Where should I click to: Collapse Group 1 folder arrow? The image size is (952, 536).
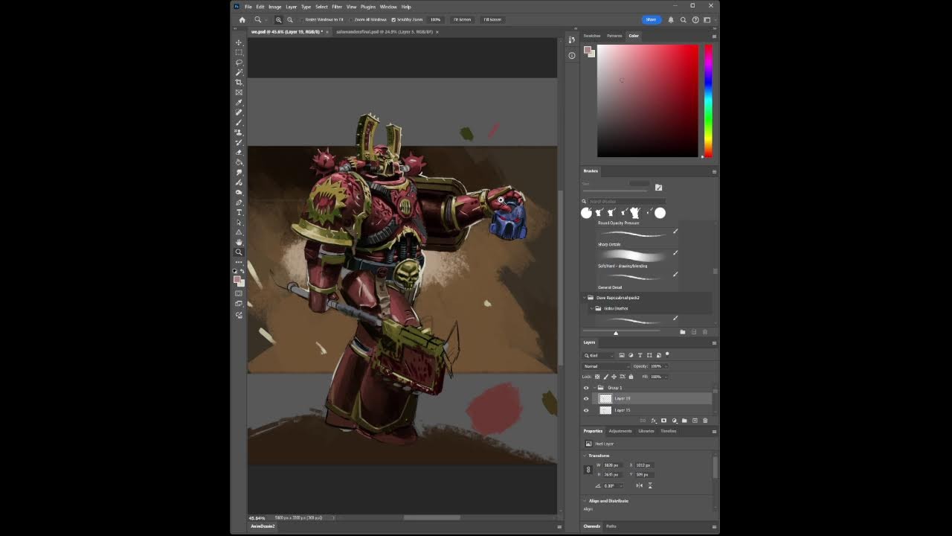[594, 388]
